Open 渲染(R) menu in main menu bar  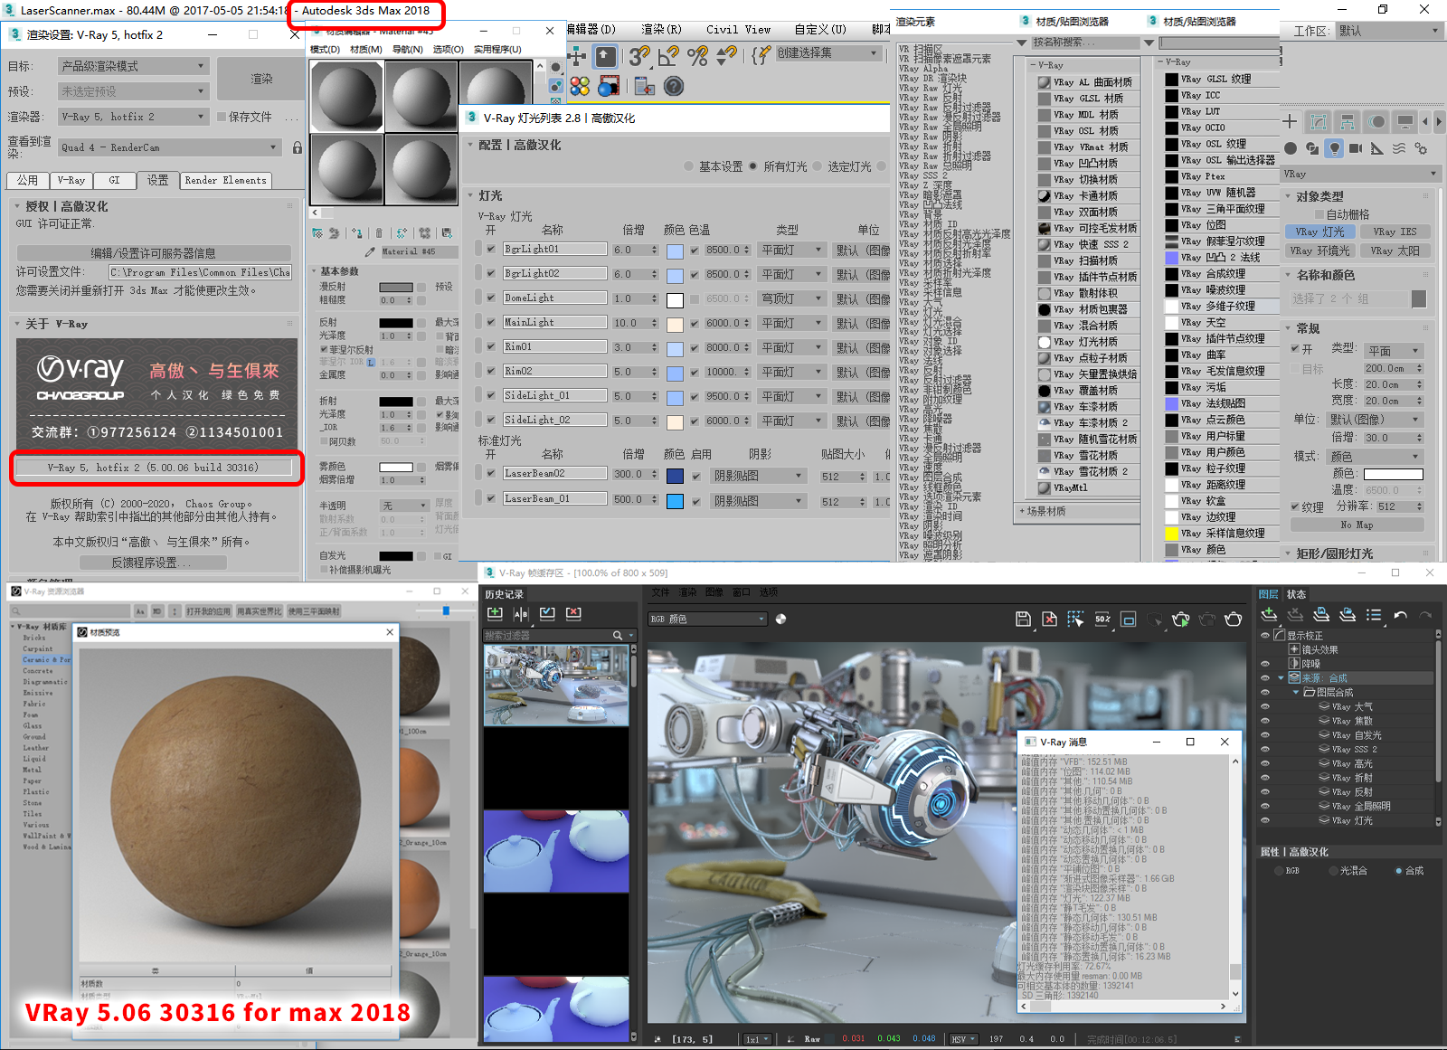661,30
